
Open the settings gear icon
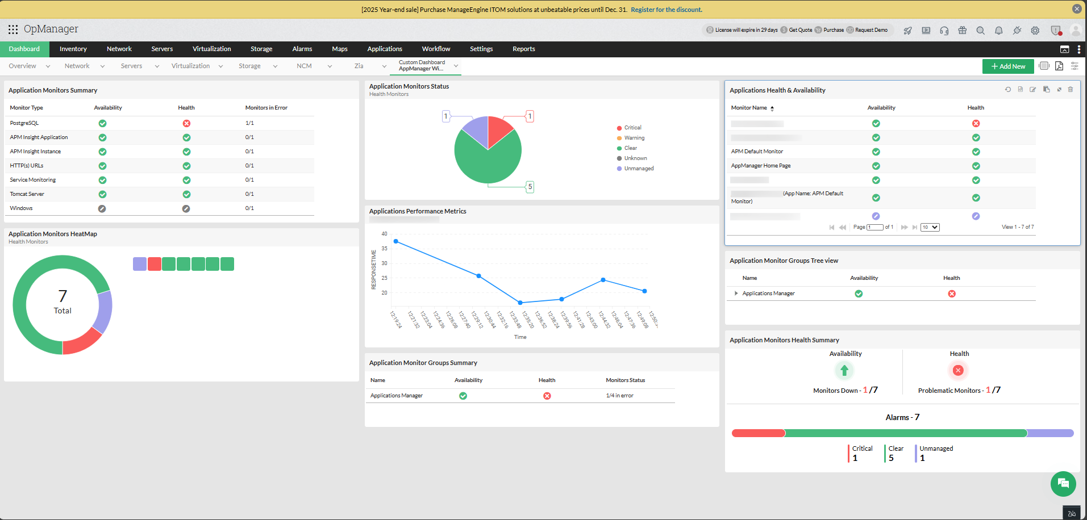1035,31
